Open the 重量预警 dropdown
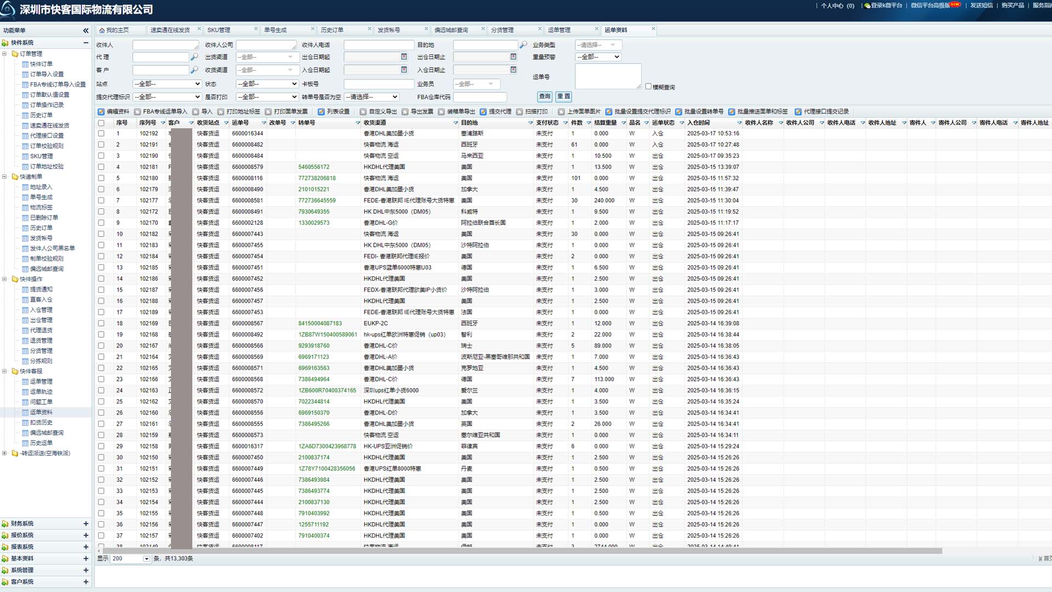 pos(598,57)
